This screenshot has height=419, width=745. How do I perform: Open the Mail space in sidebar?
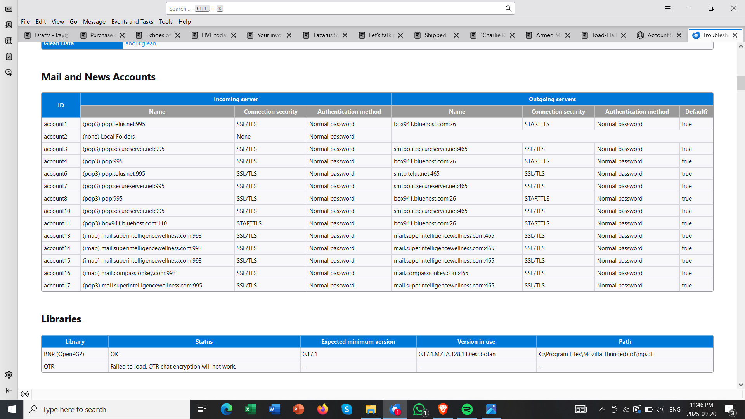(x=9, y=9)
